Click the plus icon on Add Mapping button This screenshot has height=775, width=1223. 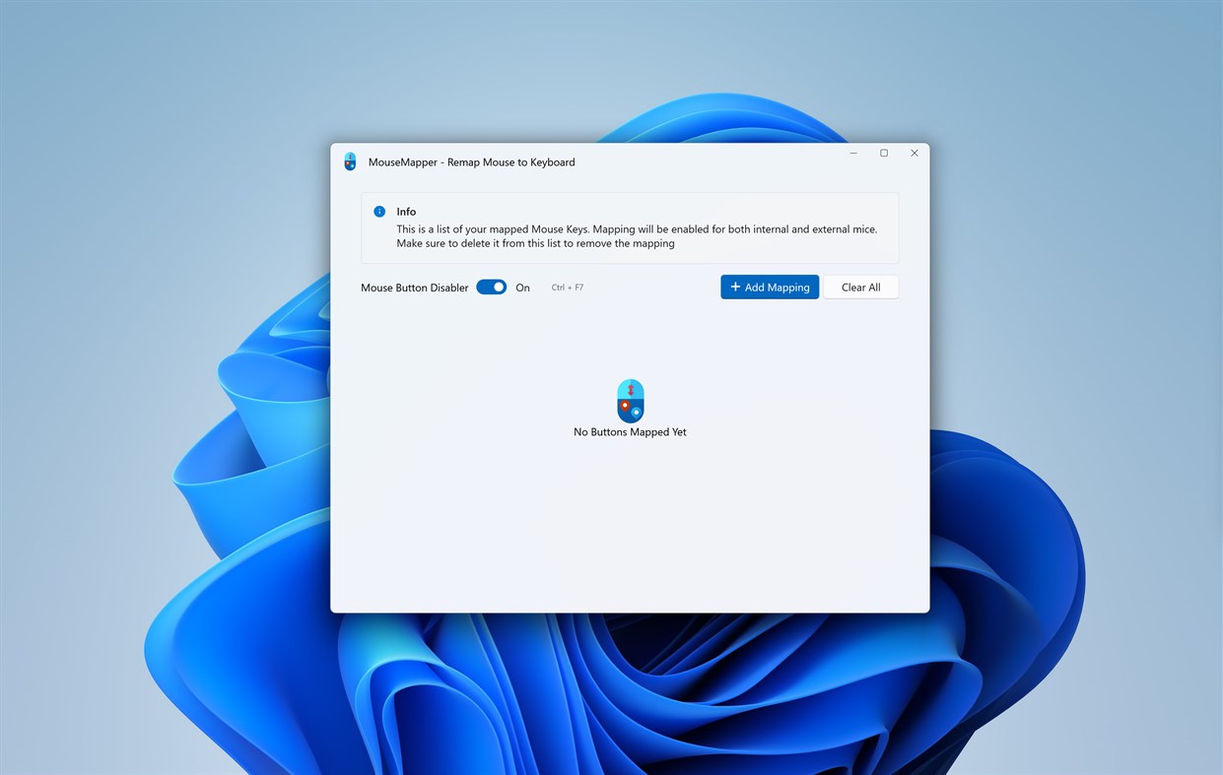coord(735,287)
